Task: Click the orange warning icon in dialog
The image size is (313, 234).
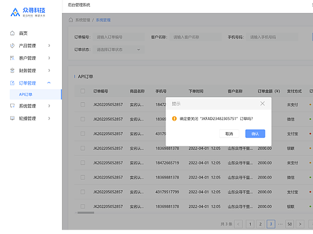Action: (174, 119)
